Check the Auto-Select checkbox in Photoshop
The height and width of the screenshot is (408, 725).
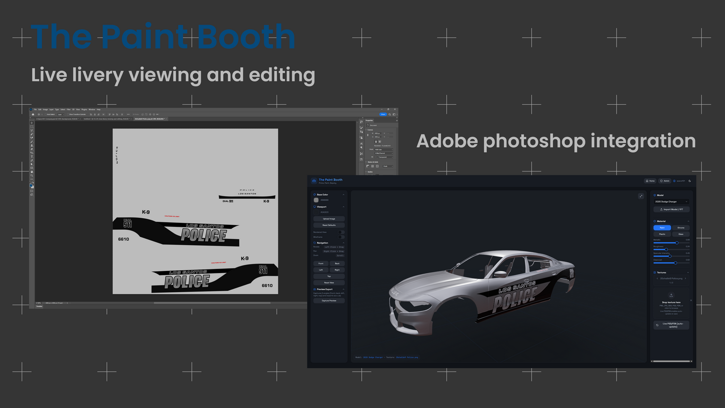pyautogui.click(x=46, y=114)
